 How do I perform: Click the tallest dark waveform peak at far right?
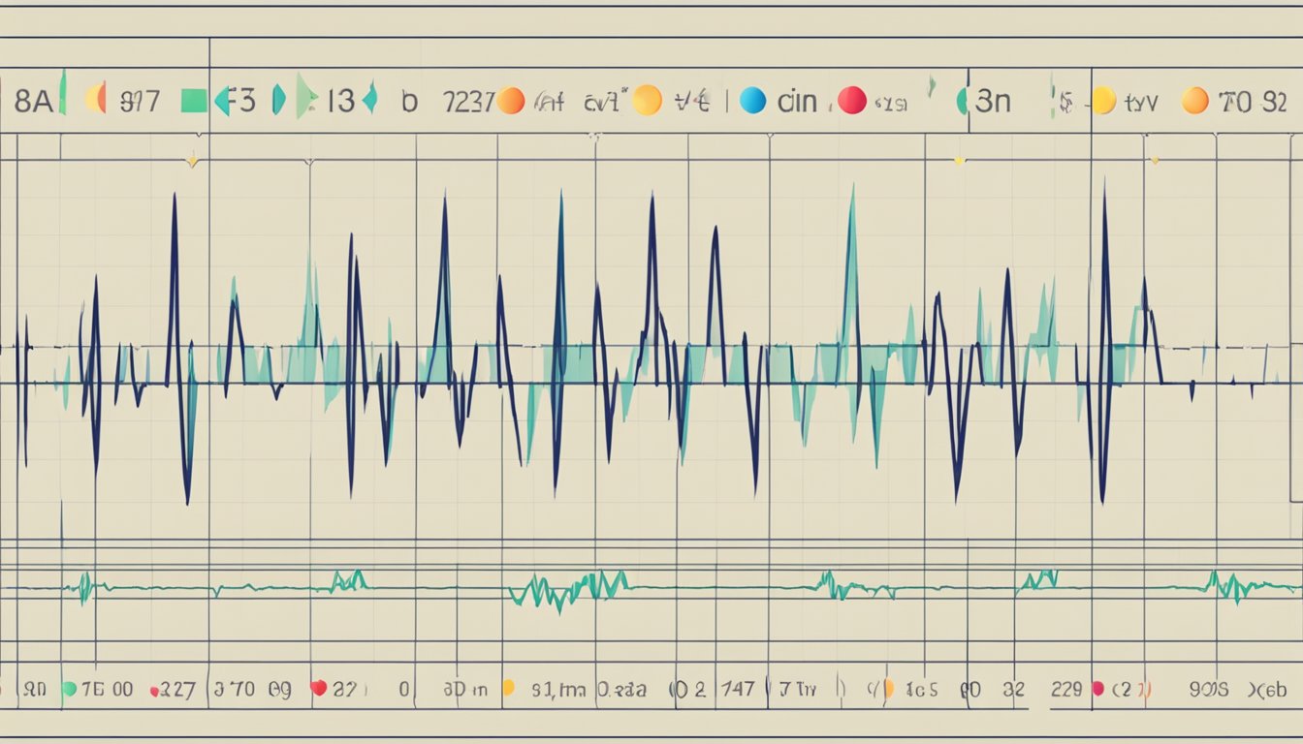click(1103, 194)
